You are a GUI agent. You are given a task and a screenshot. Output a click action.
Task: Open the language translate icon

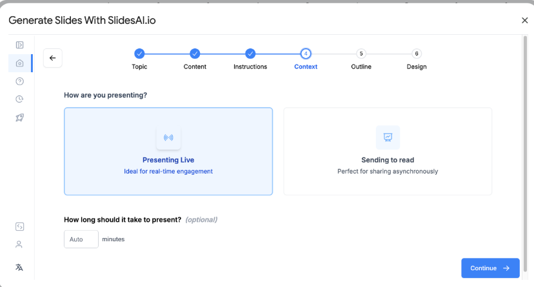point(19,267)
